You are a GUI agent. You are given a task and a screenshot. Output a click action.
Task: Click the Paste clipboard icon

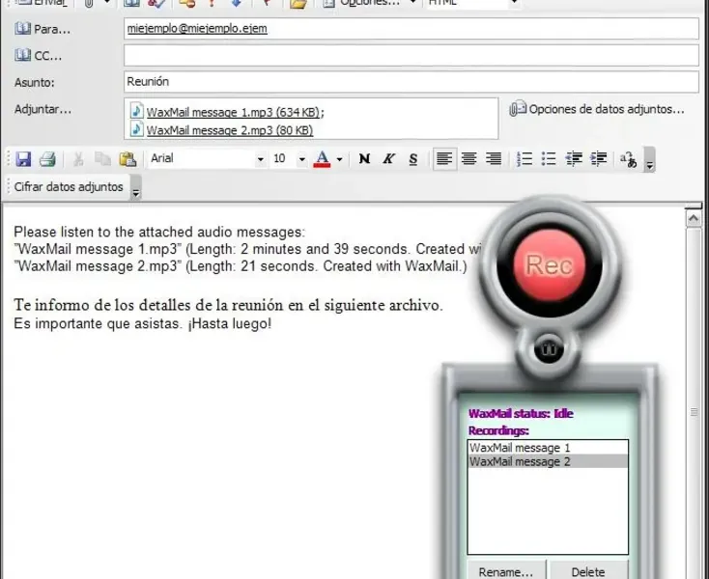point(128,159)
